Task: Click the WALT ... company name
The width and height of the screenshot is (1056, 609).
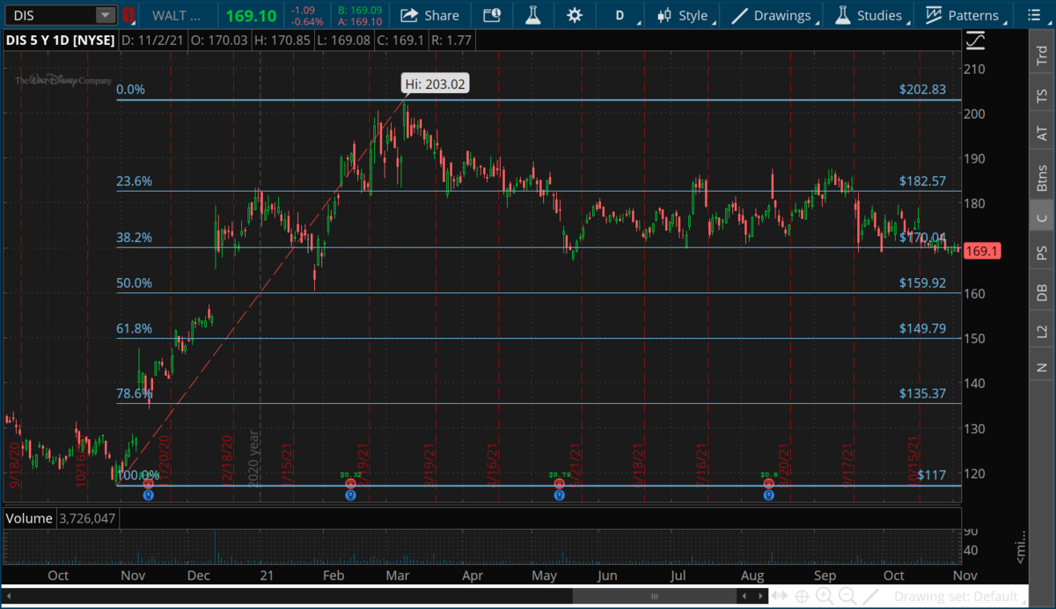Action: point(176,16)
